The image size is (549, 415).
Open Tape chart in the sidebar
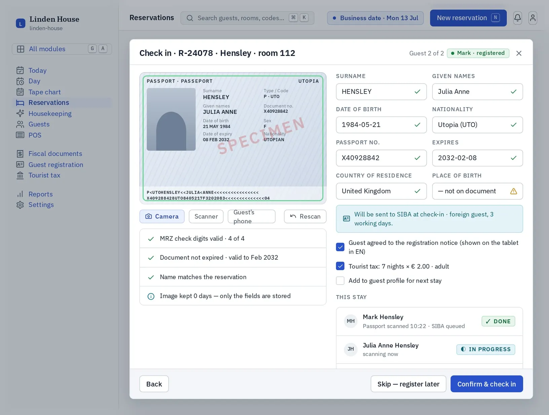pos(62,92)
